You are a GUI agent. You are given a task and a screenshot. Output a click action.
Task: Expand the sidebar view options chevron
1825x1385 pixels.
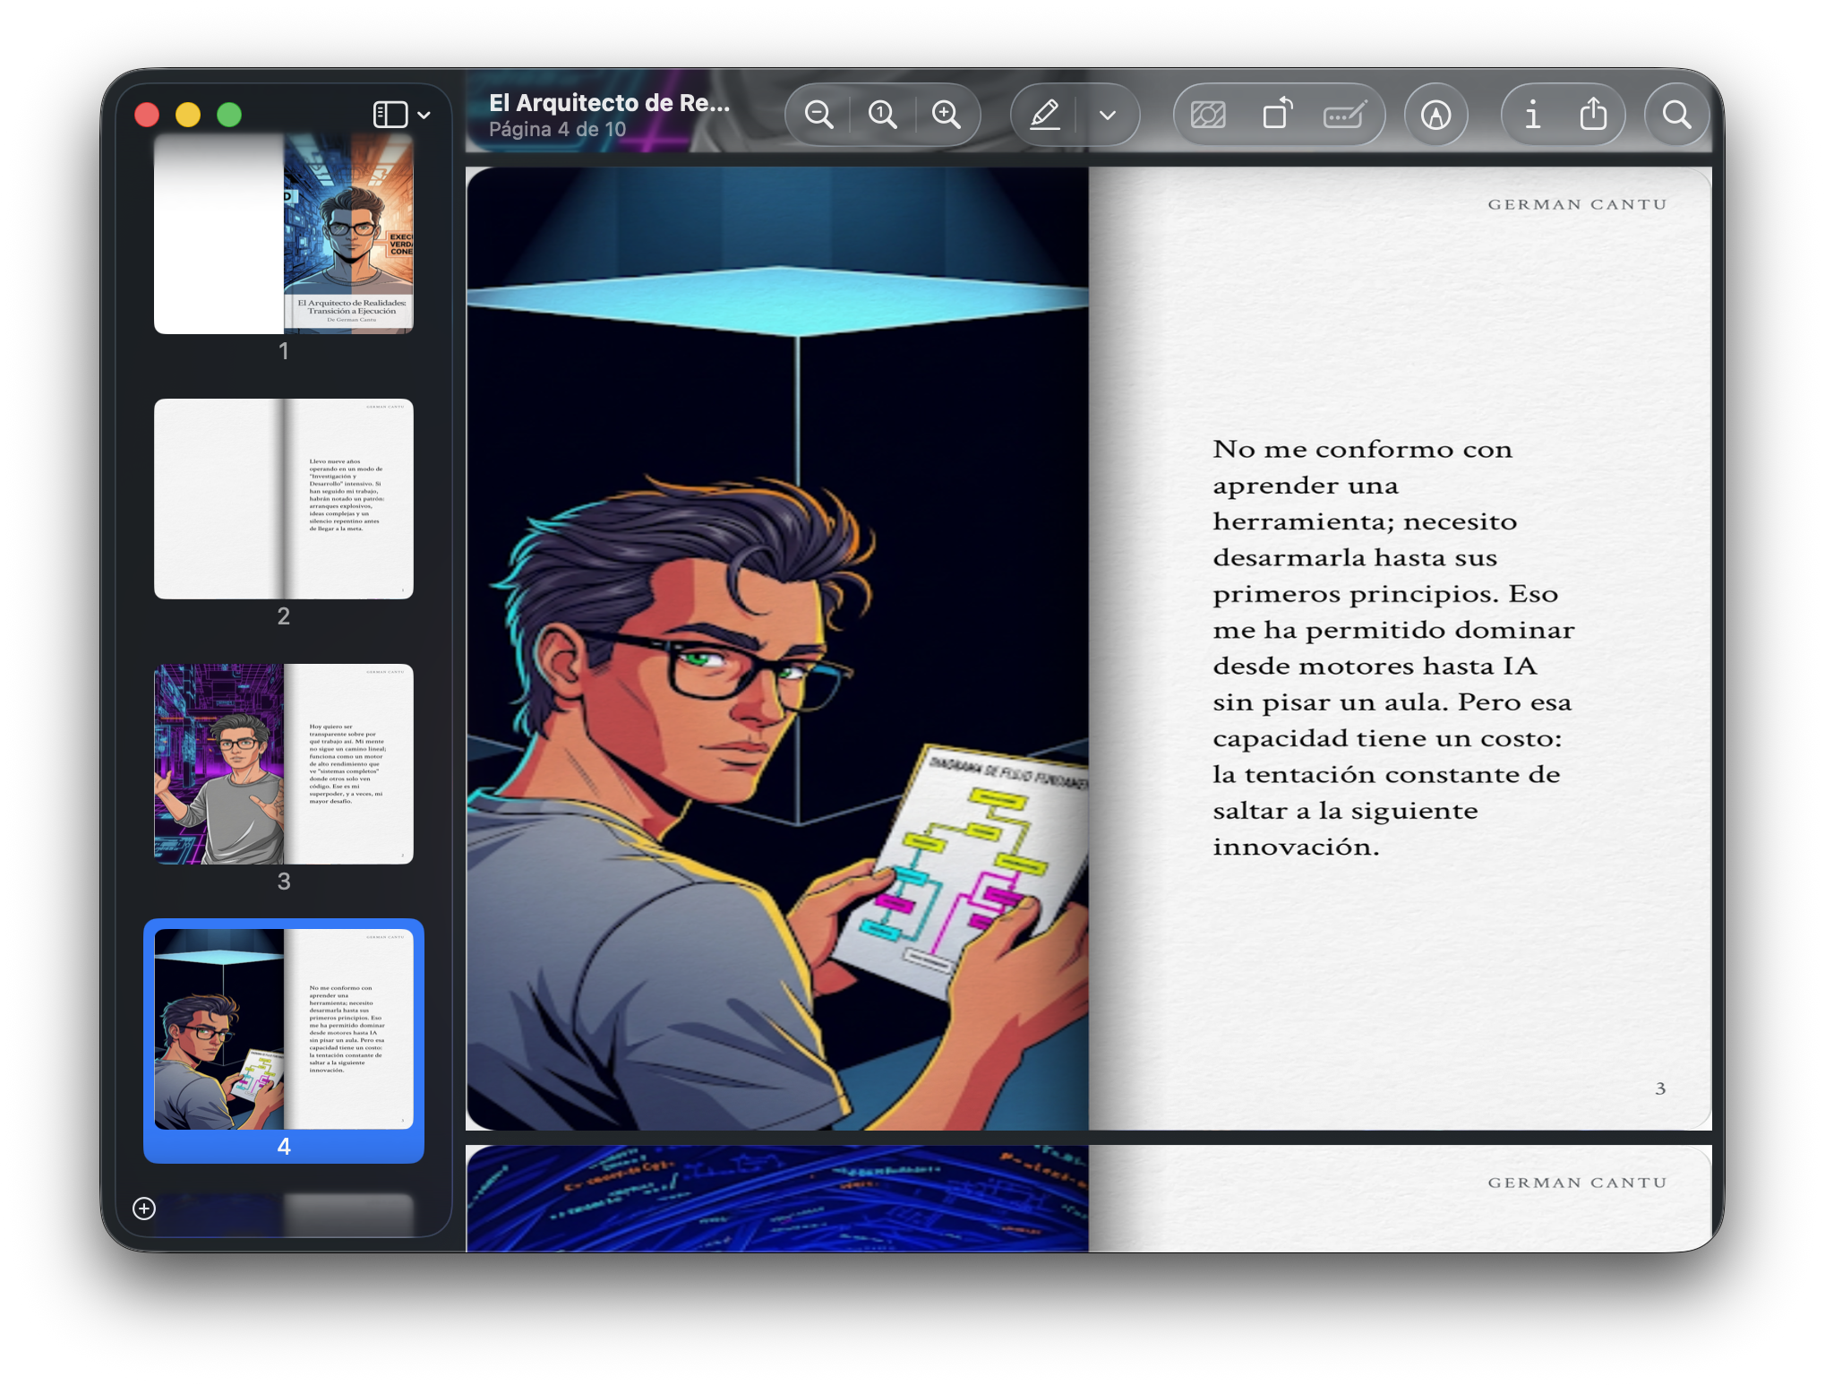click(424, 115)
